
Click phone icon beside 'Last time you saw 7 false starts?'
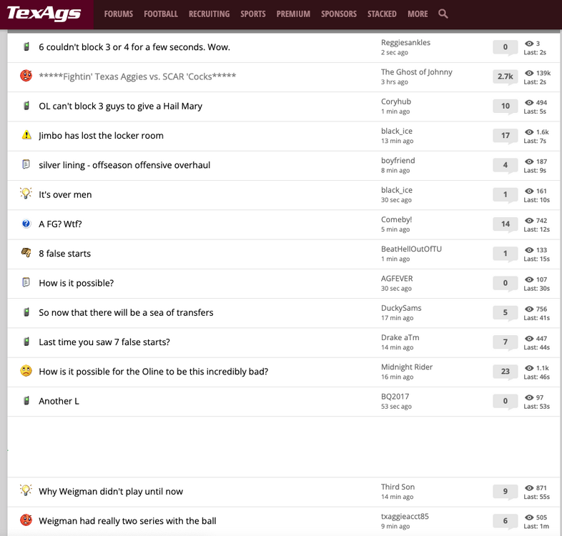pyautogui.click(x=26, y=342)
